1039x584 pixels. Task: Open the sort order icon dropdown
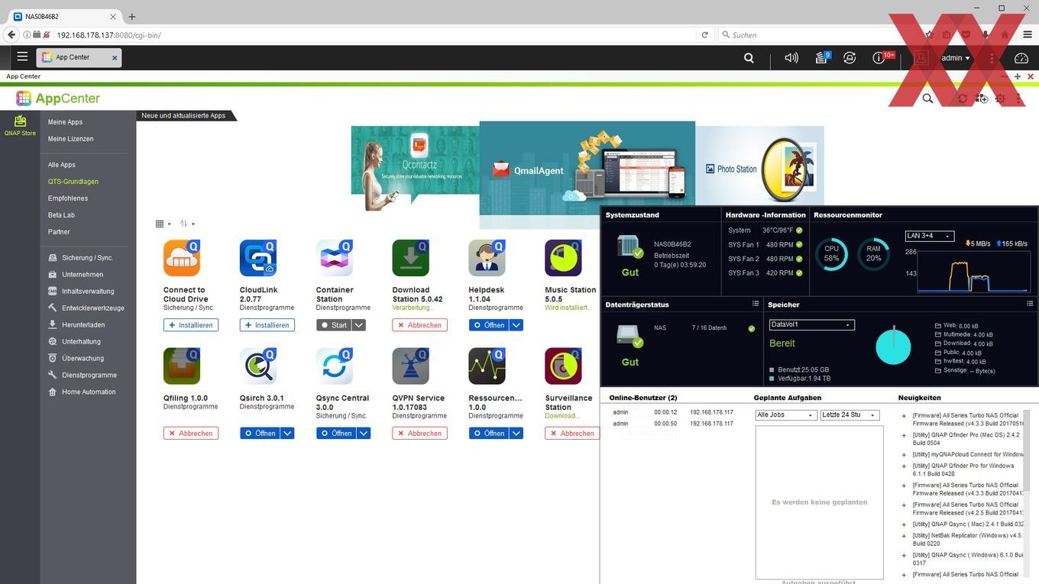coord(187,224)
